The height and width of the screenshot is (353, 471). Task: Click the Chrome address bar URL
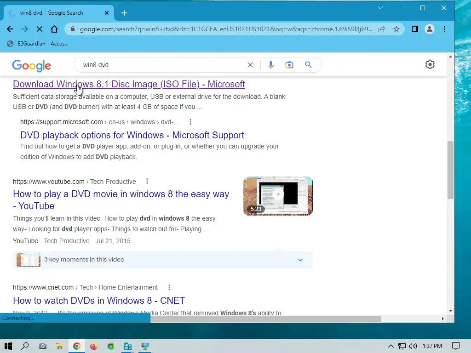(226, 29)
